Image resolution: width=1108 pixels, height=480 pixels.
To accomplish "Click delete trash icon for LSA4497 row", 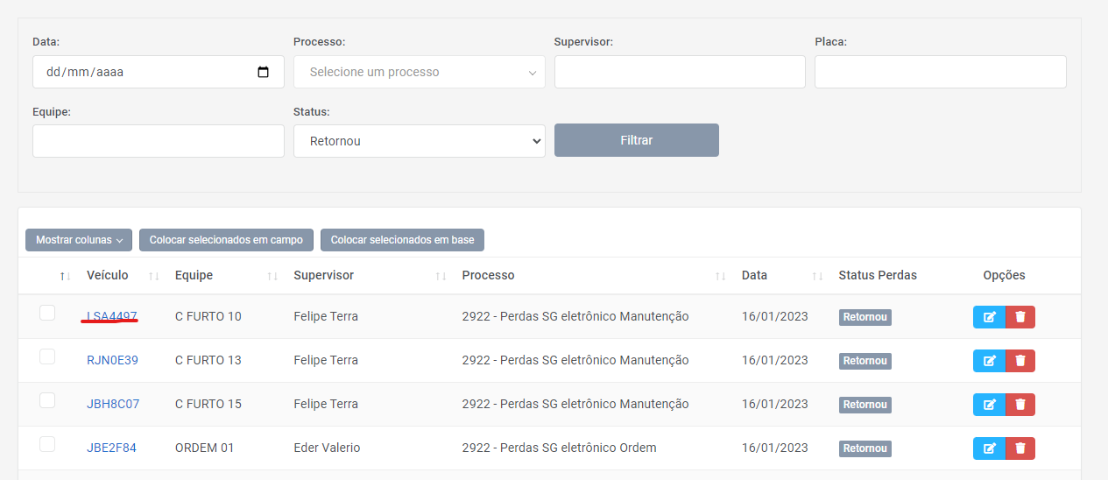I will pos(1020,317).
